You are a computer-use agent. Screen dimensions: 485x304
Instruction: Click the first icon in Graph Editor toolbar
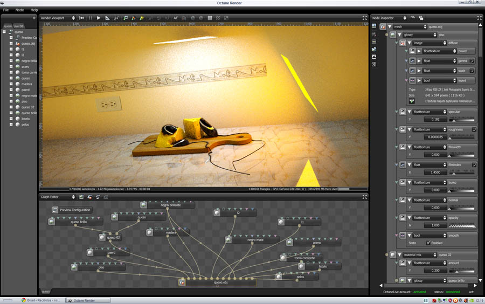coord(81,197)
